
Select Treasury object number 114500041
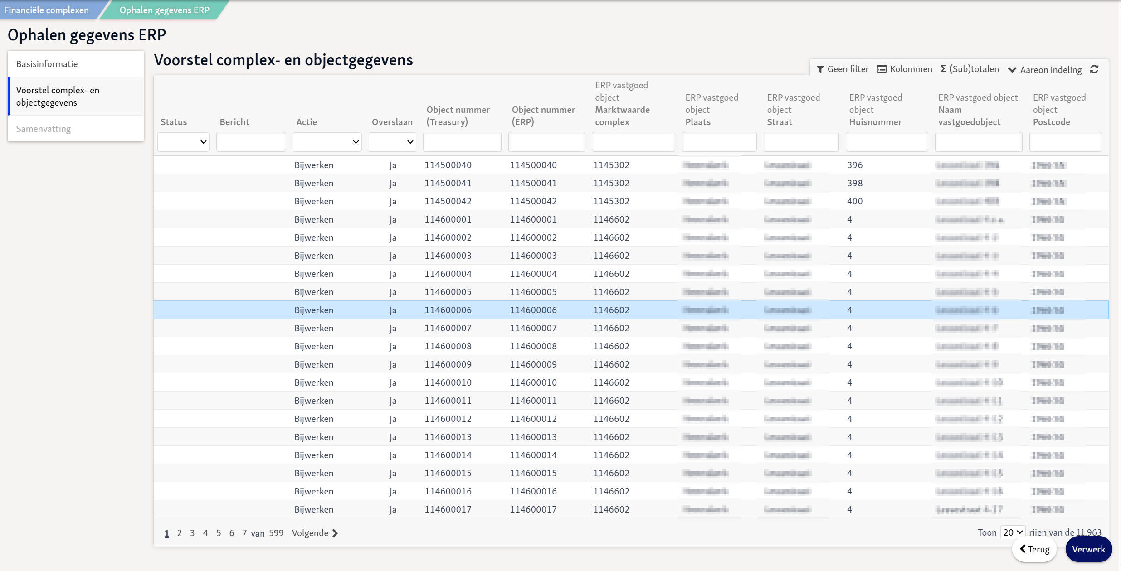(x=448, y=183)
